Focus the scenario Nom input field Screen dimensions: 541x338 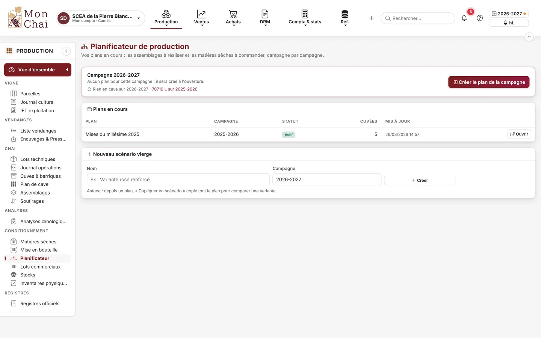click(x=178, y=180)
